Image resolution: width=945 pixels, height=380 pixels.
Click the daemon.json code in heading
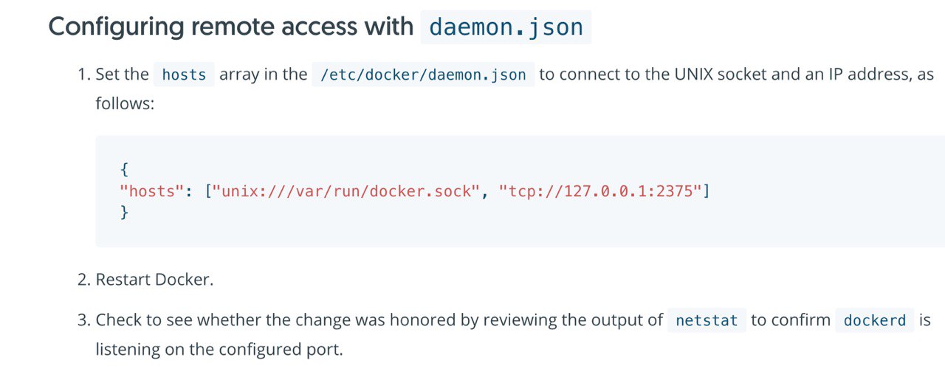tap(506, 27)
